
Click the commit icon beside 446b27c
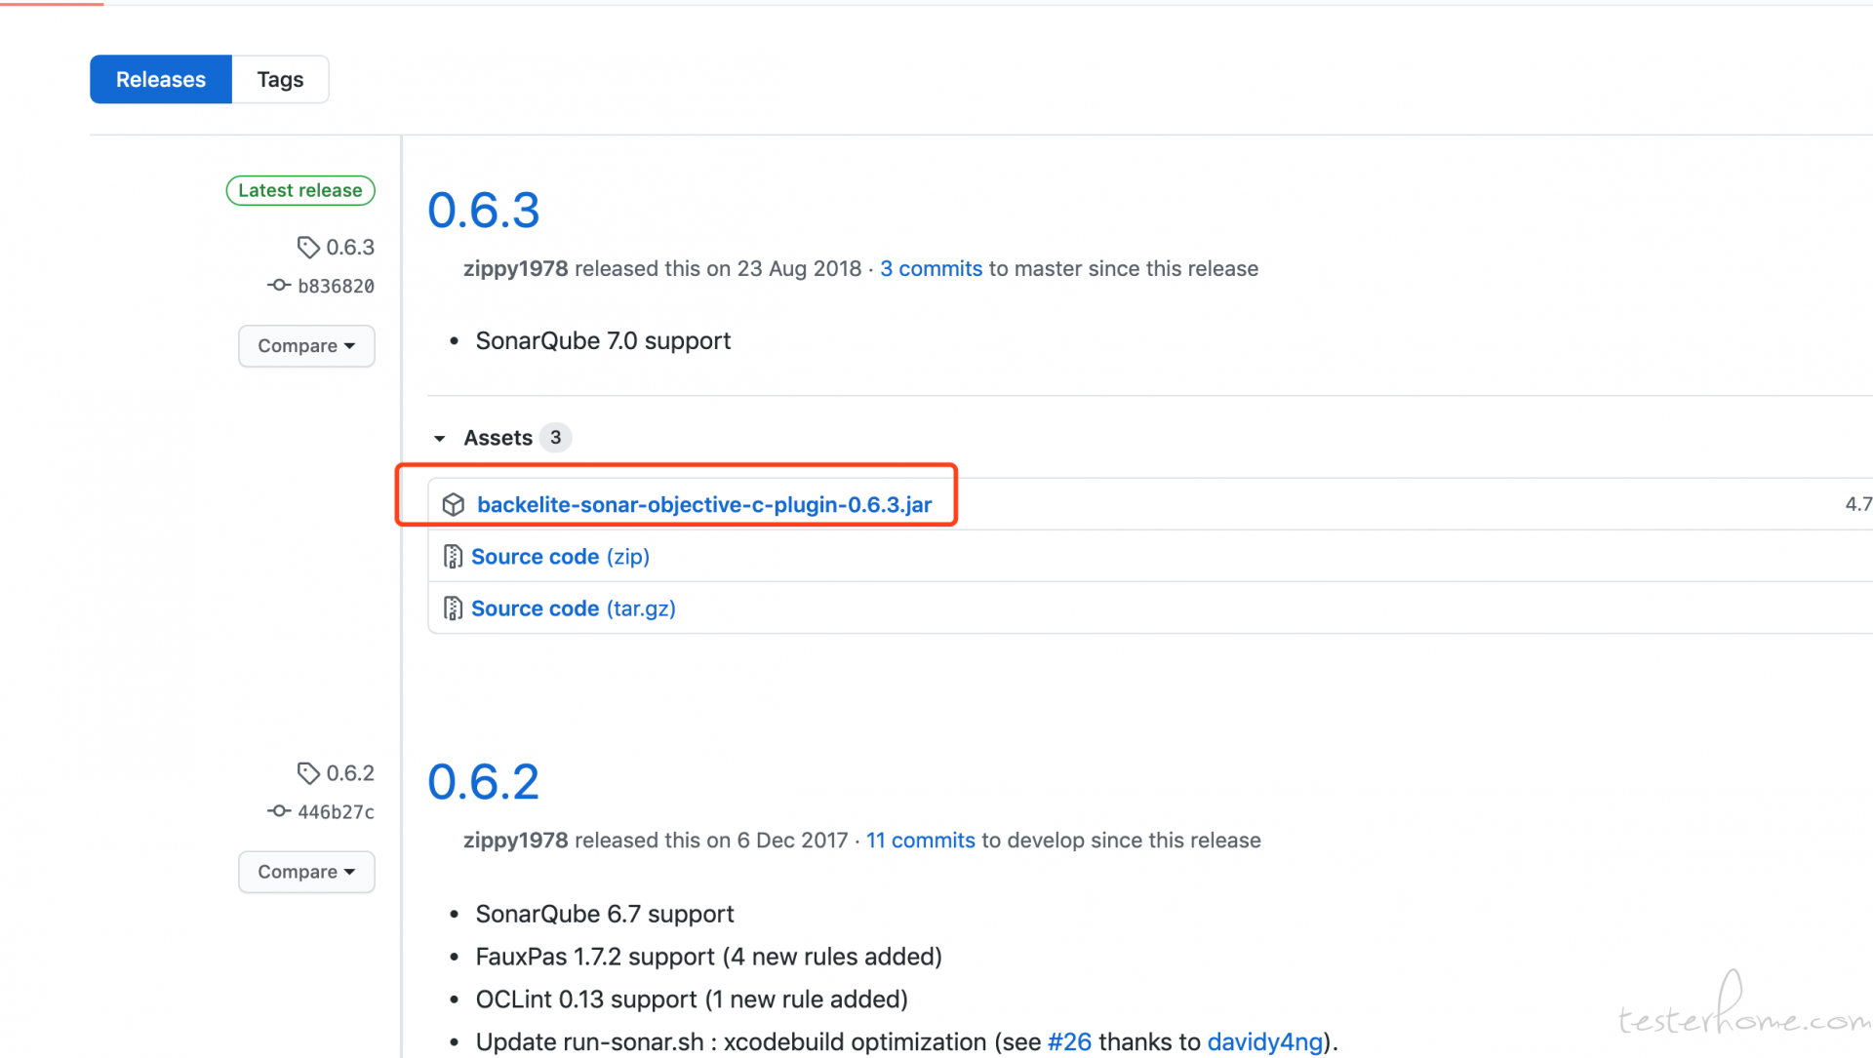[x=279, y=811]
